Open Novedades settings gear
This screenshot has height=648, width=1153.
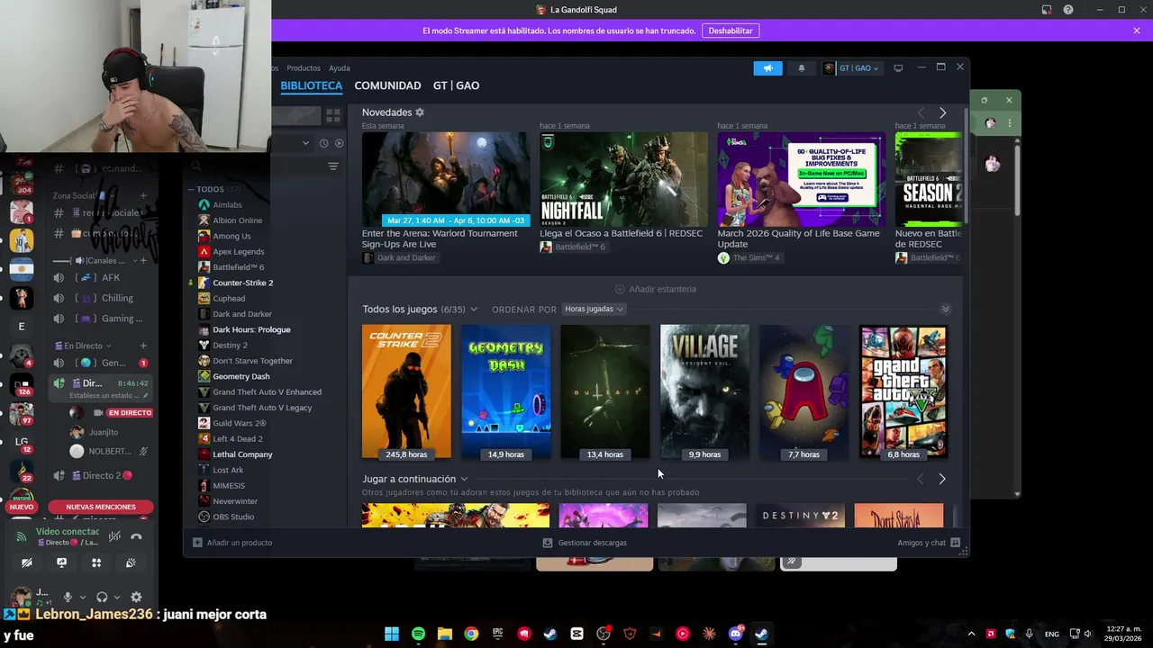pos(420,112)
